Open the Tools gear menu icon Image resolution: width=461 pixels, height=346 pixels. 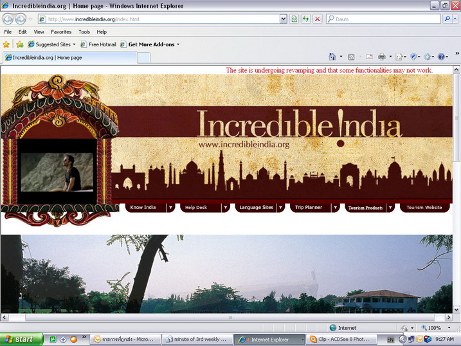(429, 57)
